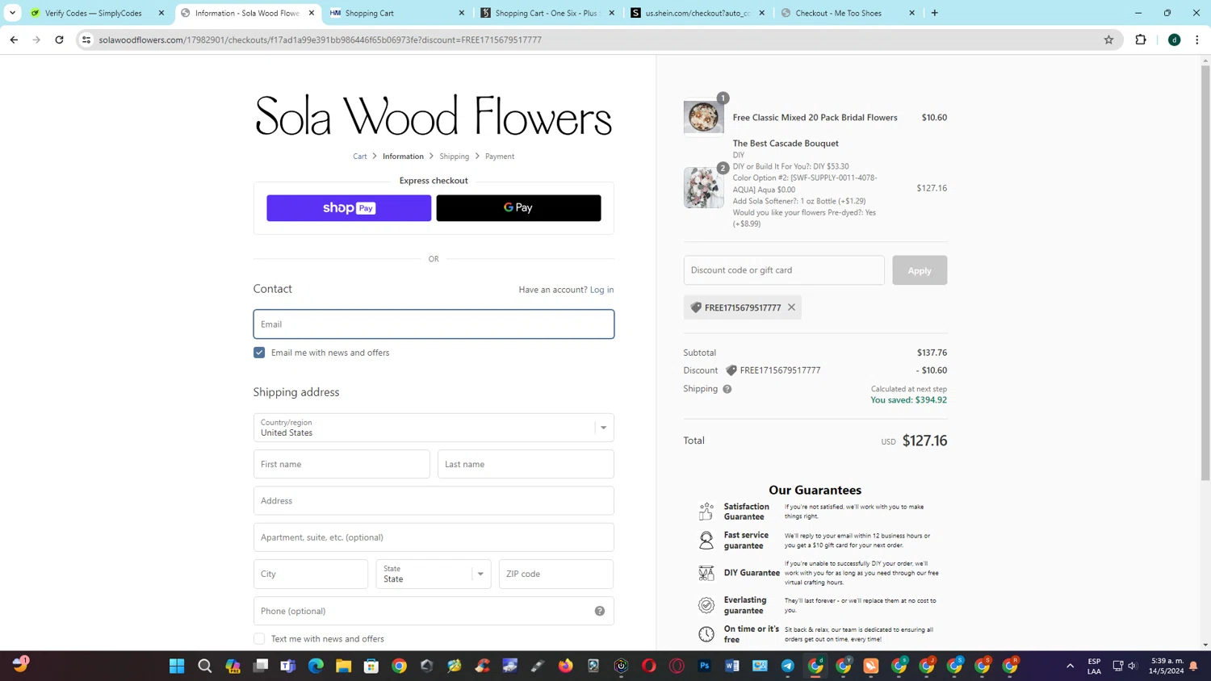Screen dimensions: 1211x681
Task: Click the Log in link
Action: pyautogui.click(x=601, y=290)
